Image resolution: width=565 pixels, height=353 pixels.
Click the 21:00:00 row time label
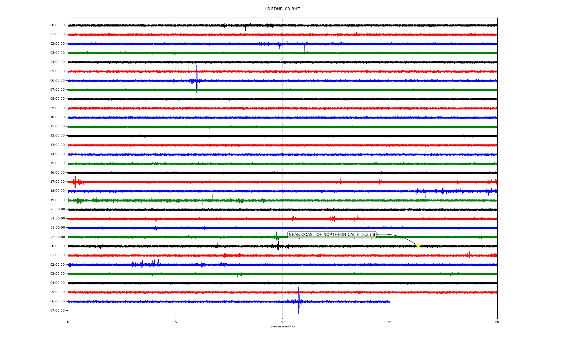(x=57, y=219)
